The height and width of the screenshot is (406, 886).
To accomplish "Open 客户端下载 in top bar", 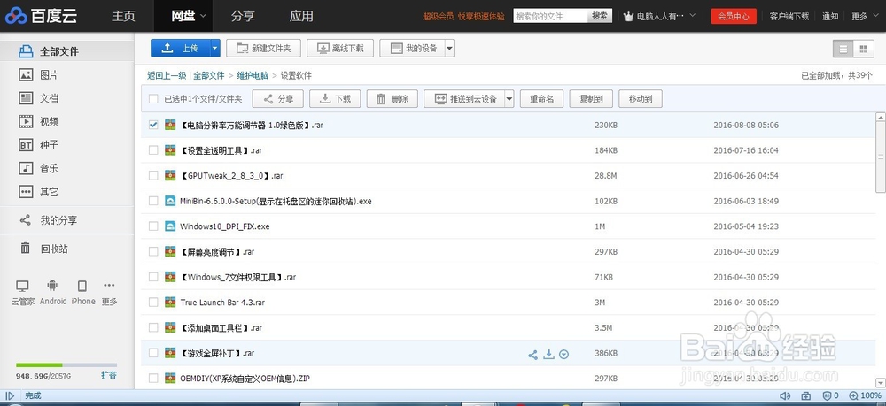I will 789,16.
